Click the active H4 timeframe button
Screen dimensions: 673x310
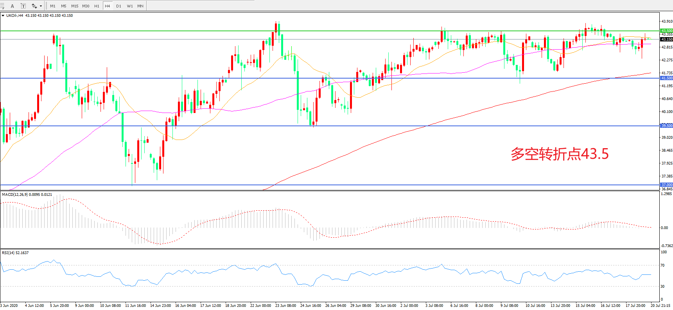(107, 6)
